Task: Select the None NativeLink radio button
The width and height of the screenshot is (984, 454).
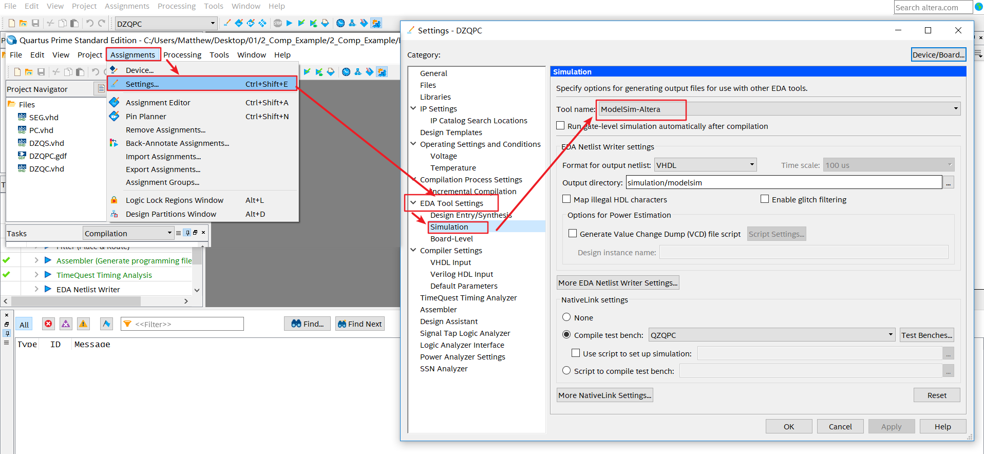Action: tap(566, 317)
